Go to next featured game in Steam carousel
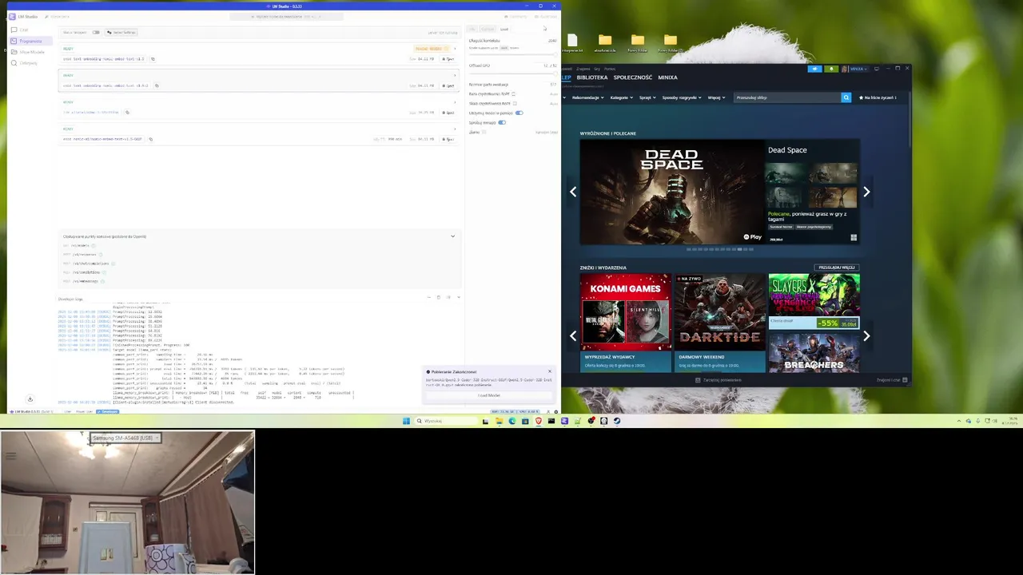Image resolution: width=1023 pixels, height=575 pixels. pyautogui.click(x=866, y=192)
